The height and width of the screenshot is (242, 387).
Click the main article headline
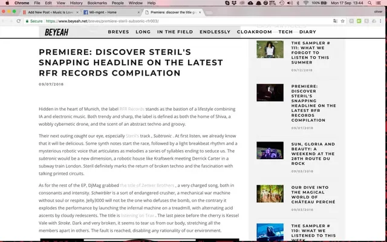pos(131,62)
